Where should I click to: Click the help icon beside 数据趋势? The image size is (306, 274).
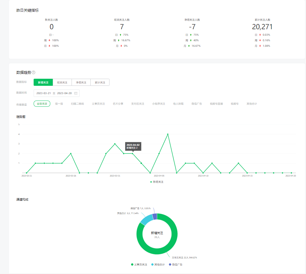(x=34, y=73)
